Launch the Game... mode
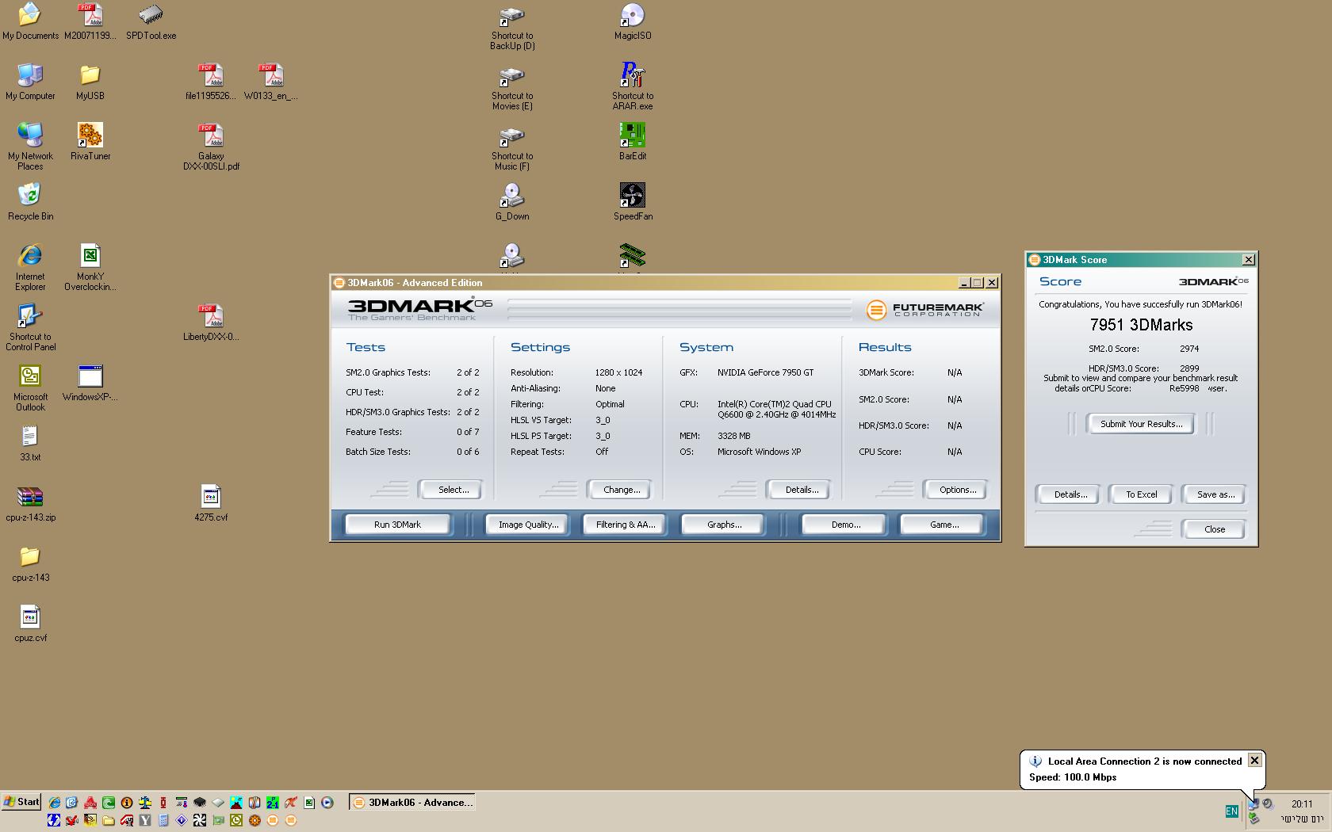The image size is (1332, 832). [943, 525]
